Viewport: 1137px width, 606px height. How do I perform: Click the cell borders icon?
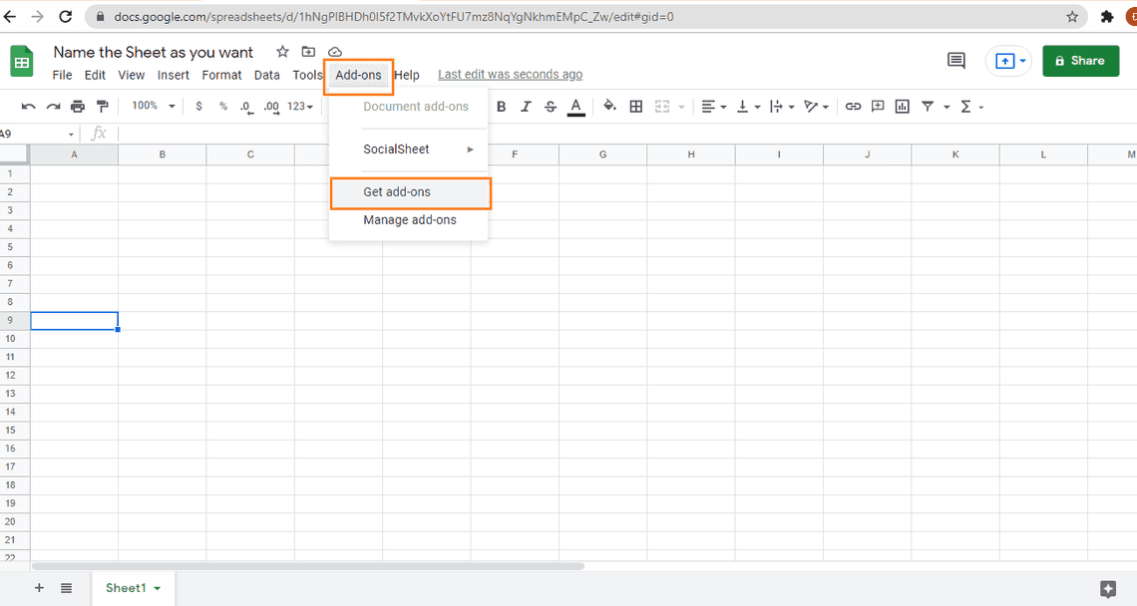(x=635, y=107)
